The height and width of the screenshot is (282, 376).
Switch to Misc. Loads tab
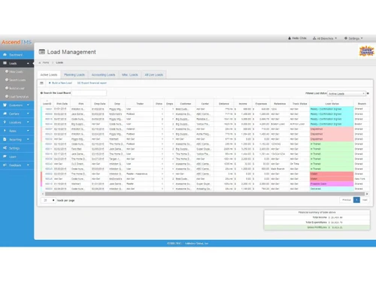point(130,74)
